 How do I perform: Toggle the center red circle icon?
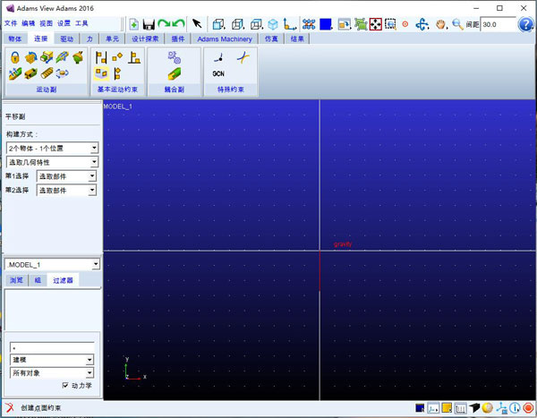click(x=405, y=24)
